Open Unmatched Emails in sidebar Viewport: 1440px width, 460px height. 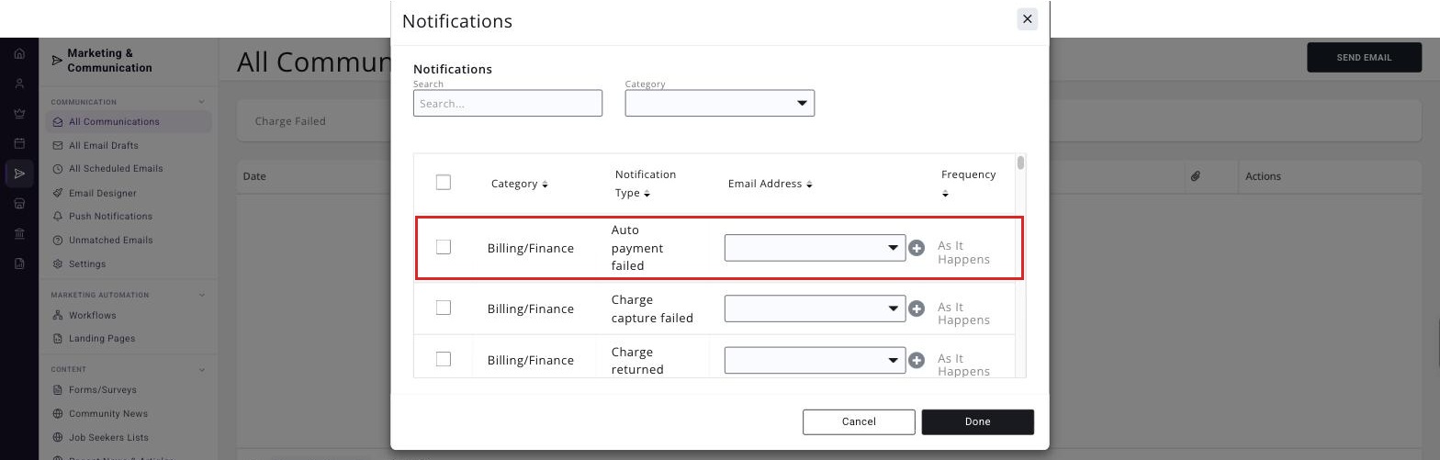tap(110, 240)
